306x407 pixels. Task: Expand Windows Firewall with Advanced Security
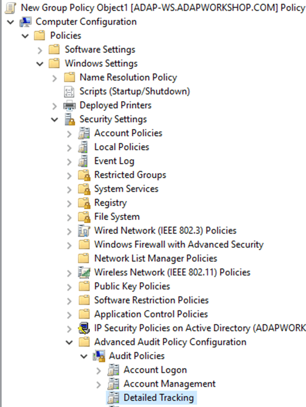point(69,245)
